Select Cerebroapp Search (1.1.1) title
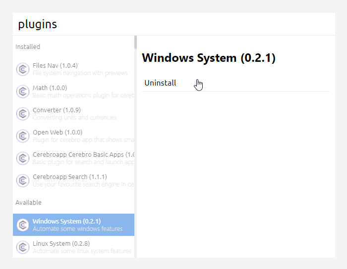 coord(70,177)
